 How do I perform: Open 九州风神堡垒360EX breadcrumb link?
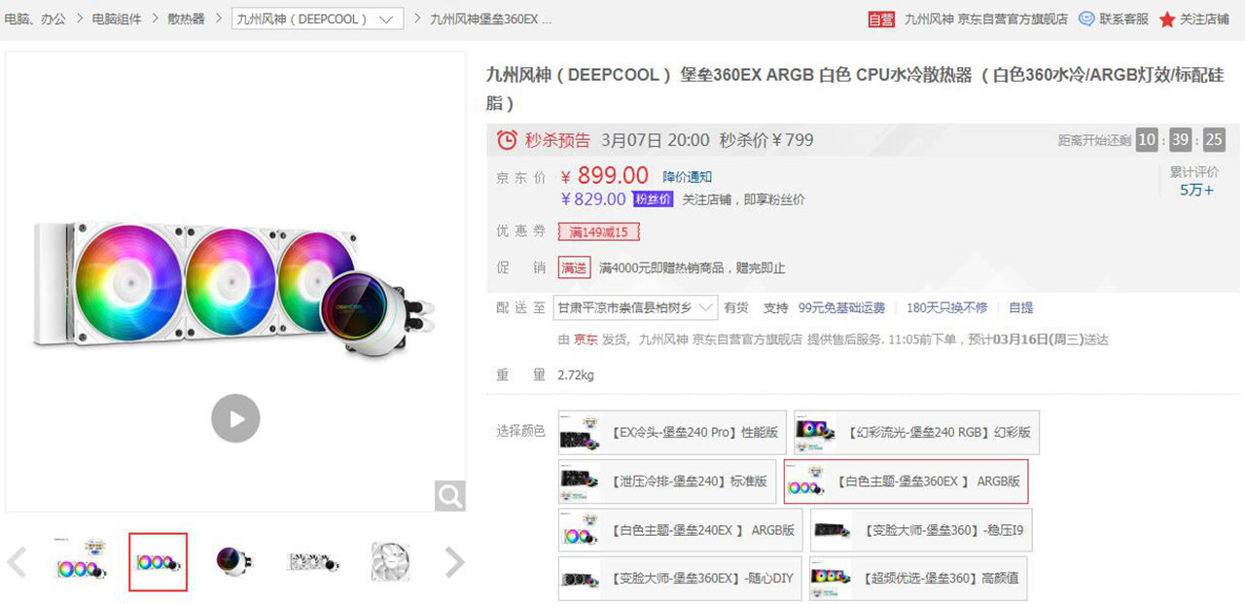click(491, 18)
